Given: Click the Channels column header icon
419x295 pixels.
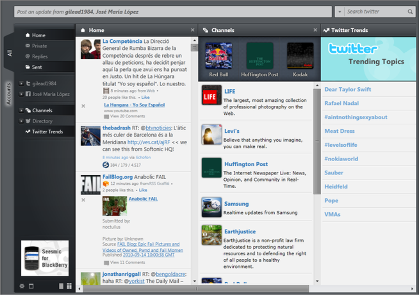Looking at the screenshot, I should click(x=205, y=30).
